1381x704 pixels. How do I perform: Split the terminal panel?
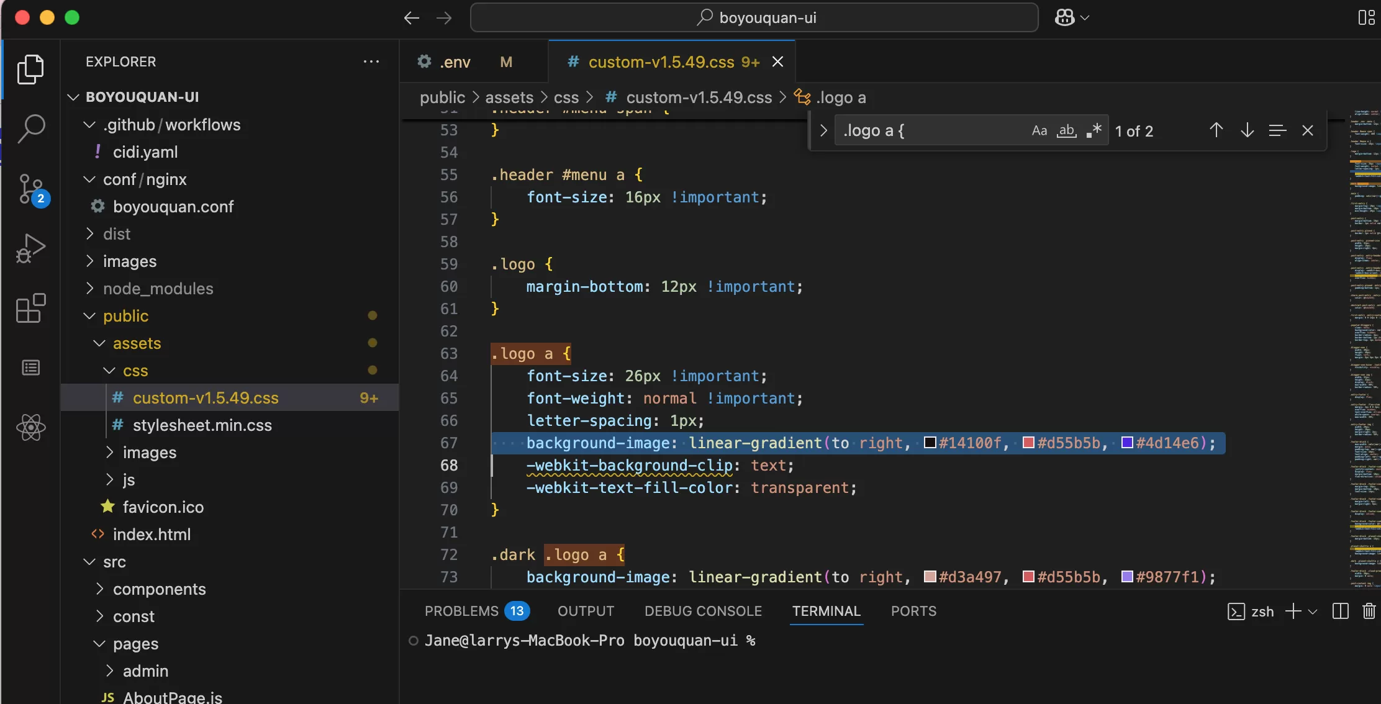coord(1341,611)
